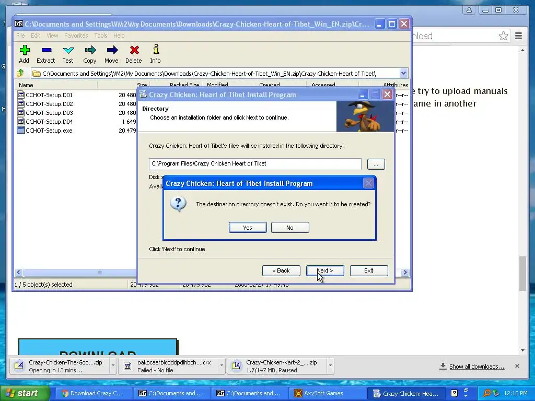Click the help question mark tray icon
Screen dimensions: 535x401
[454, 393]
